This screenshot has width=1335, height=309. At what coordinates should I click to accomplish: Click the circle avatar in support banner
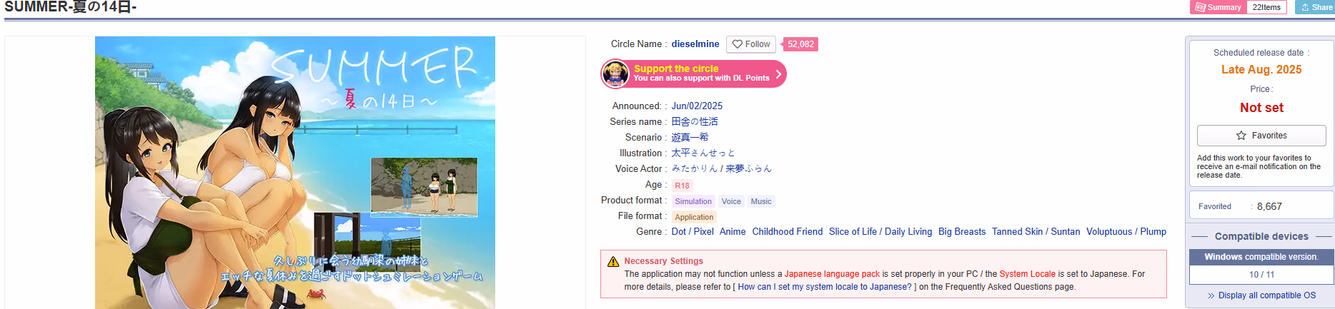615,74
